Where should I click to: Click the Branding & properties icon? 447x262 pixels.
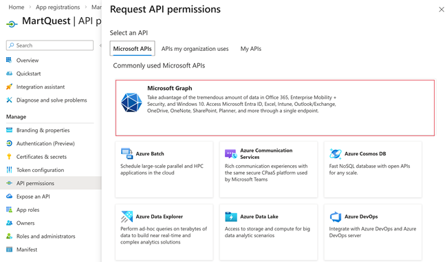(9, 130)
